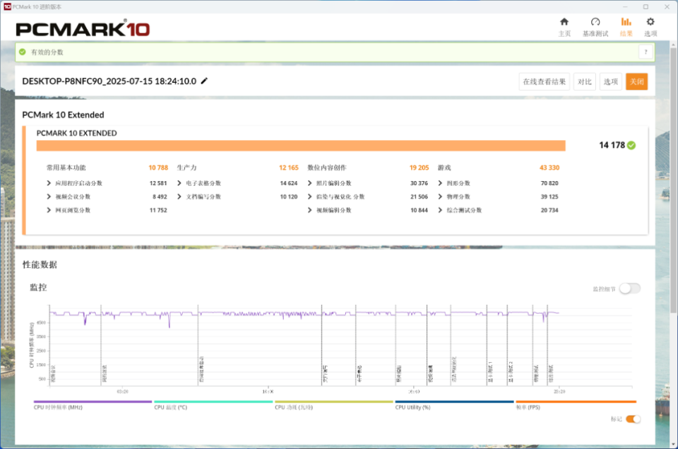Click the 监控 chart heading
Image resolution: width=678 pixels, height=449 pixels.
tap(38, 287)
